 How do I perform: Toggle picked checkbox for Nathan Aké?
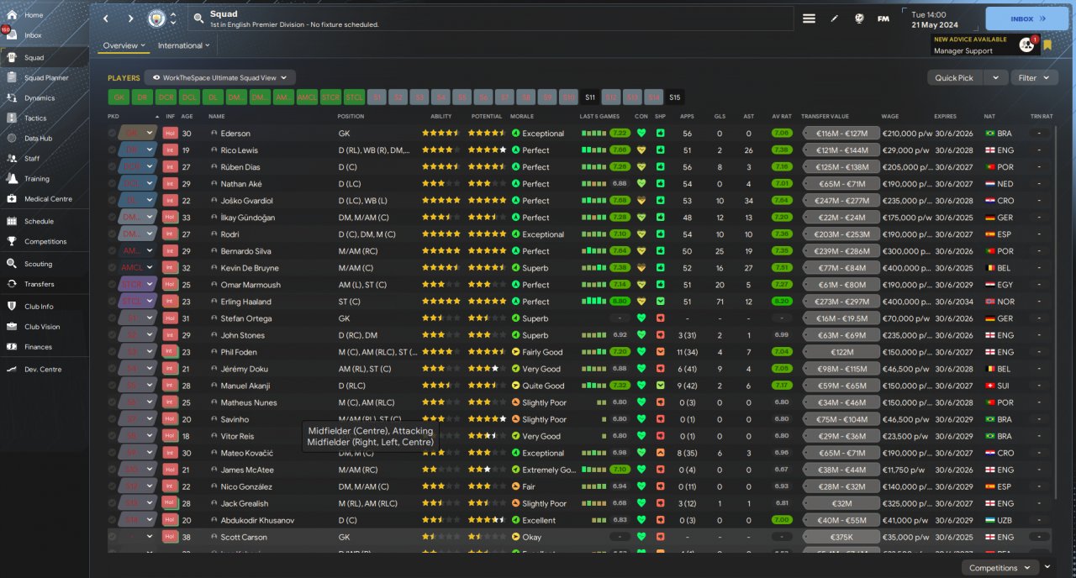pos(112,183)
